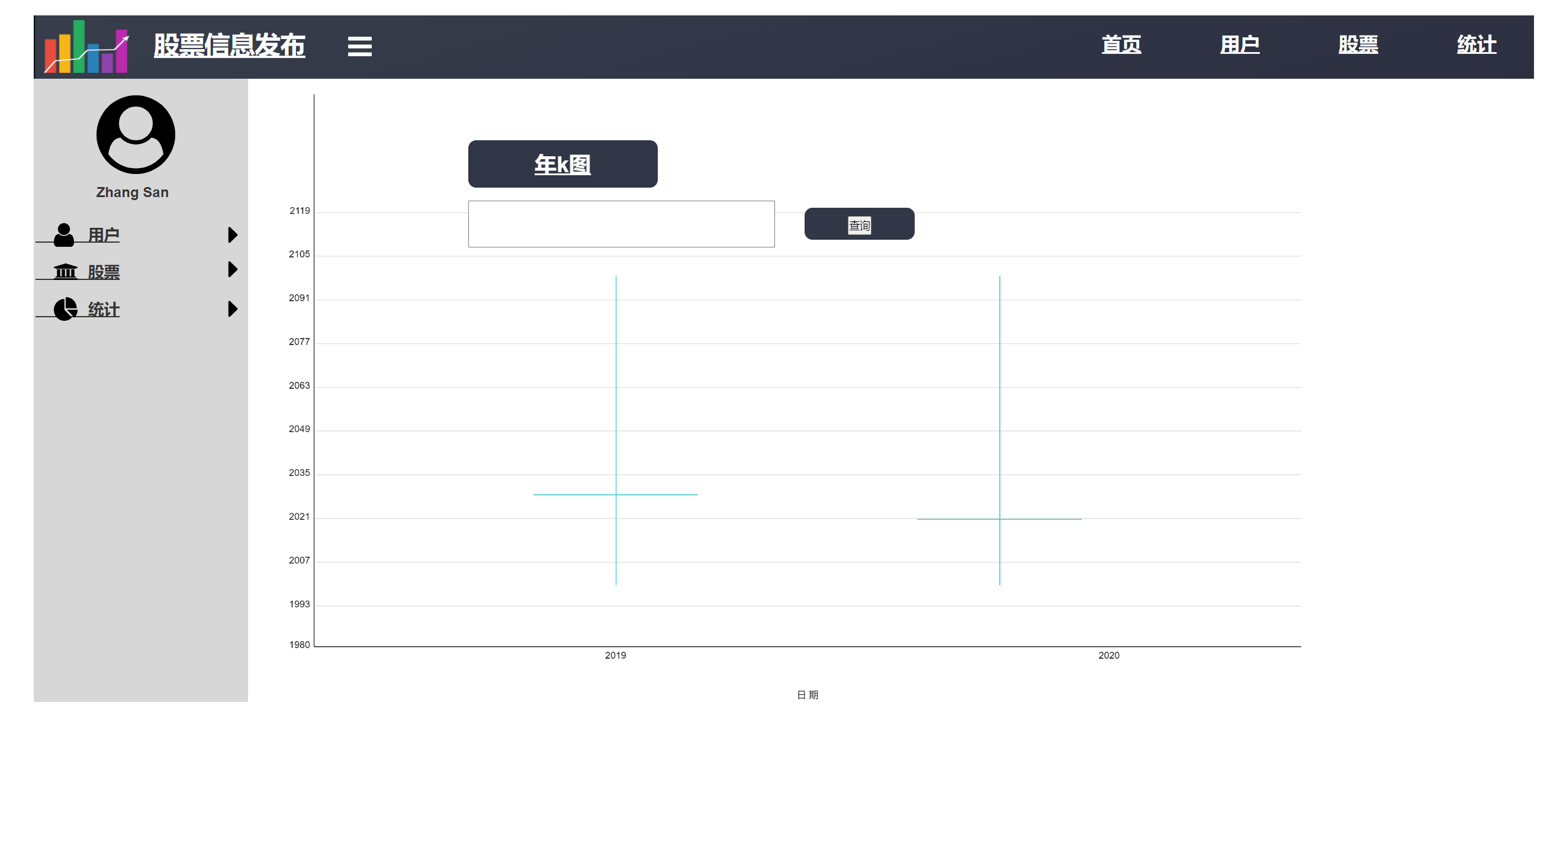
Task: Open 首页 in the top navigation
Action: click(1121, 44)
